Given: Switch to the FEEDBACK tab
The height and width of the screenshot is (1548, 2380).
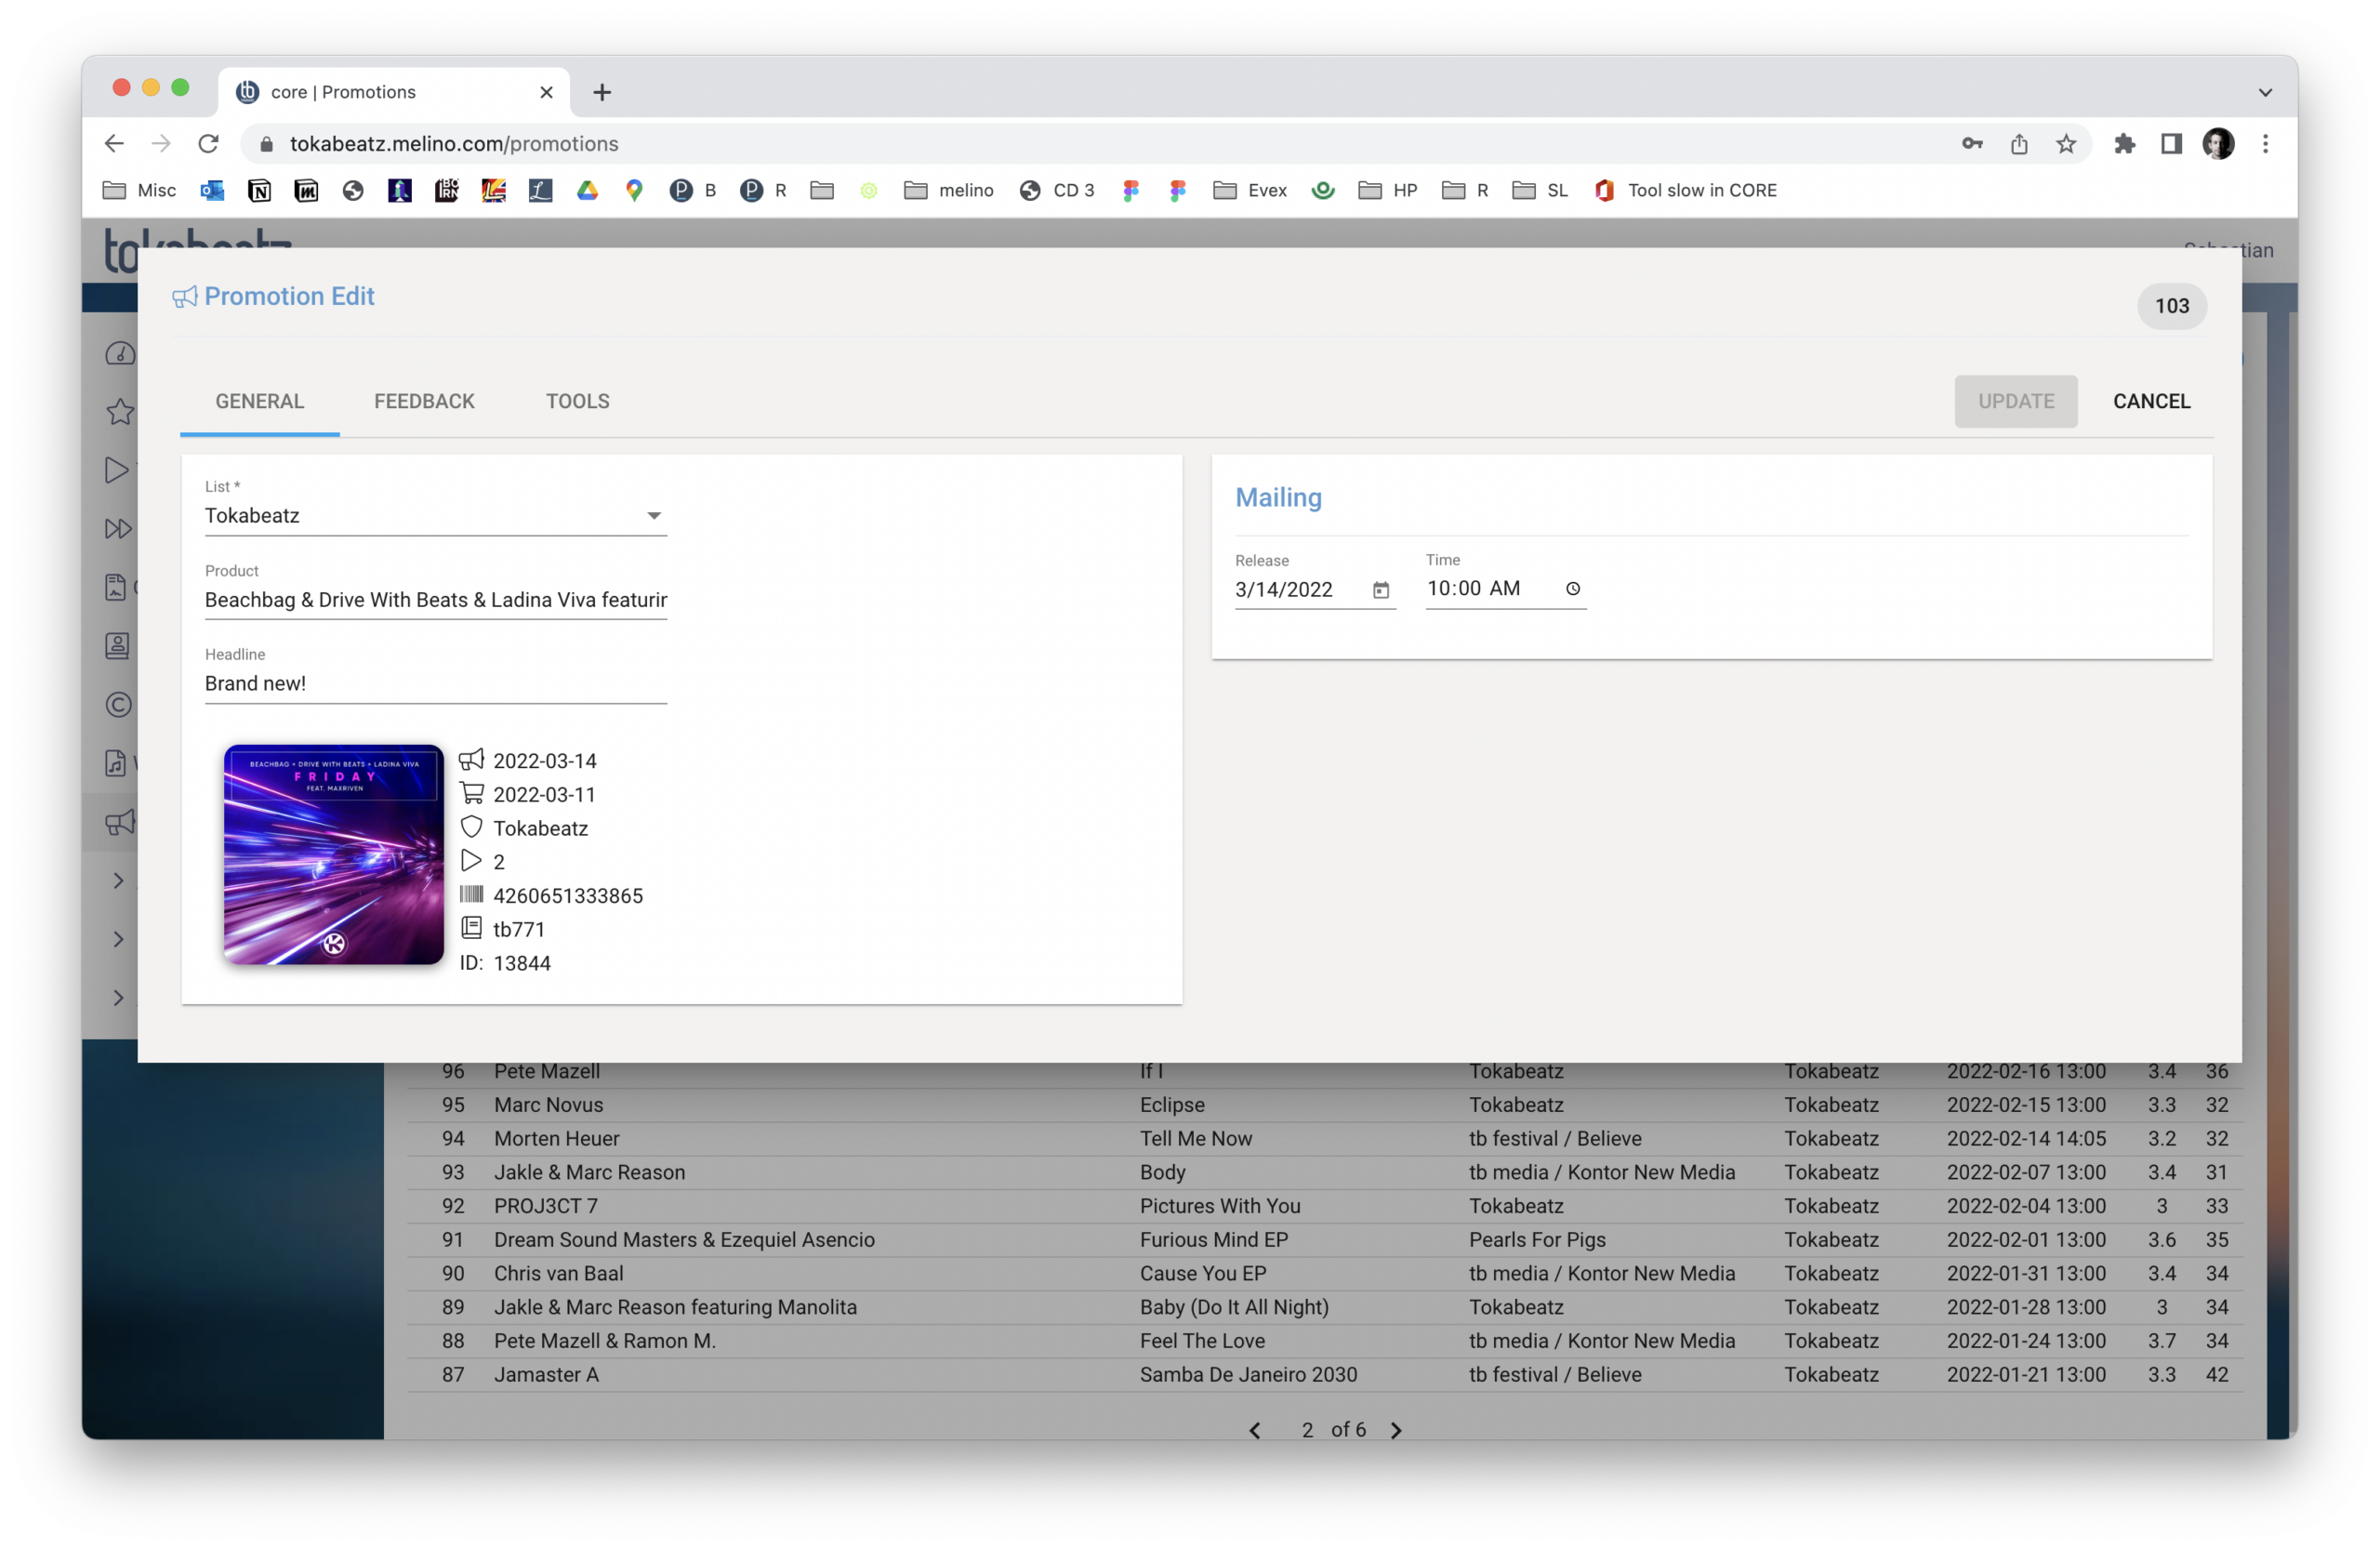Looking at the screenshot, I should coord(425,401).
